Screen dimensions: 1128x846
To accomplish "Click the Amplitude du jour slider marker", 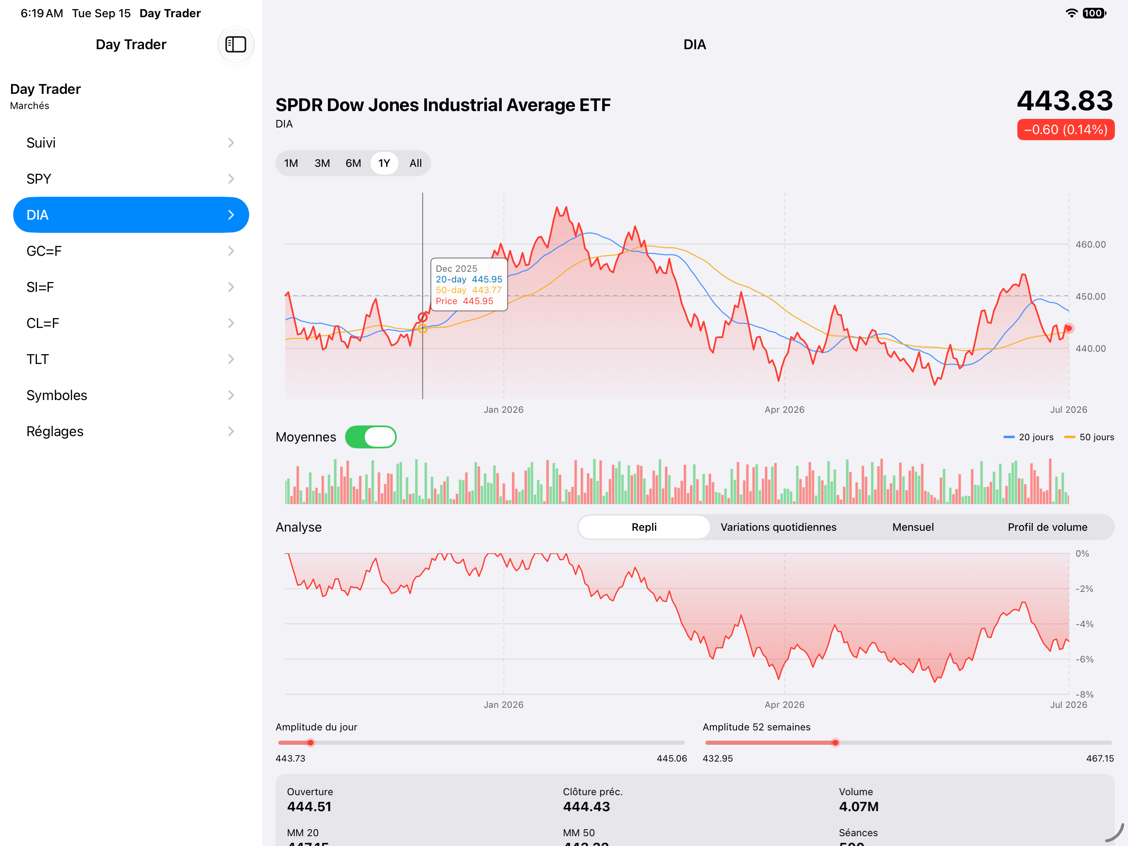I will (311, 742).
